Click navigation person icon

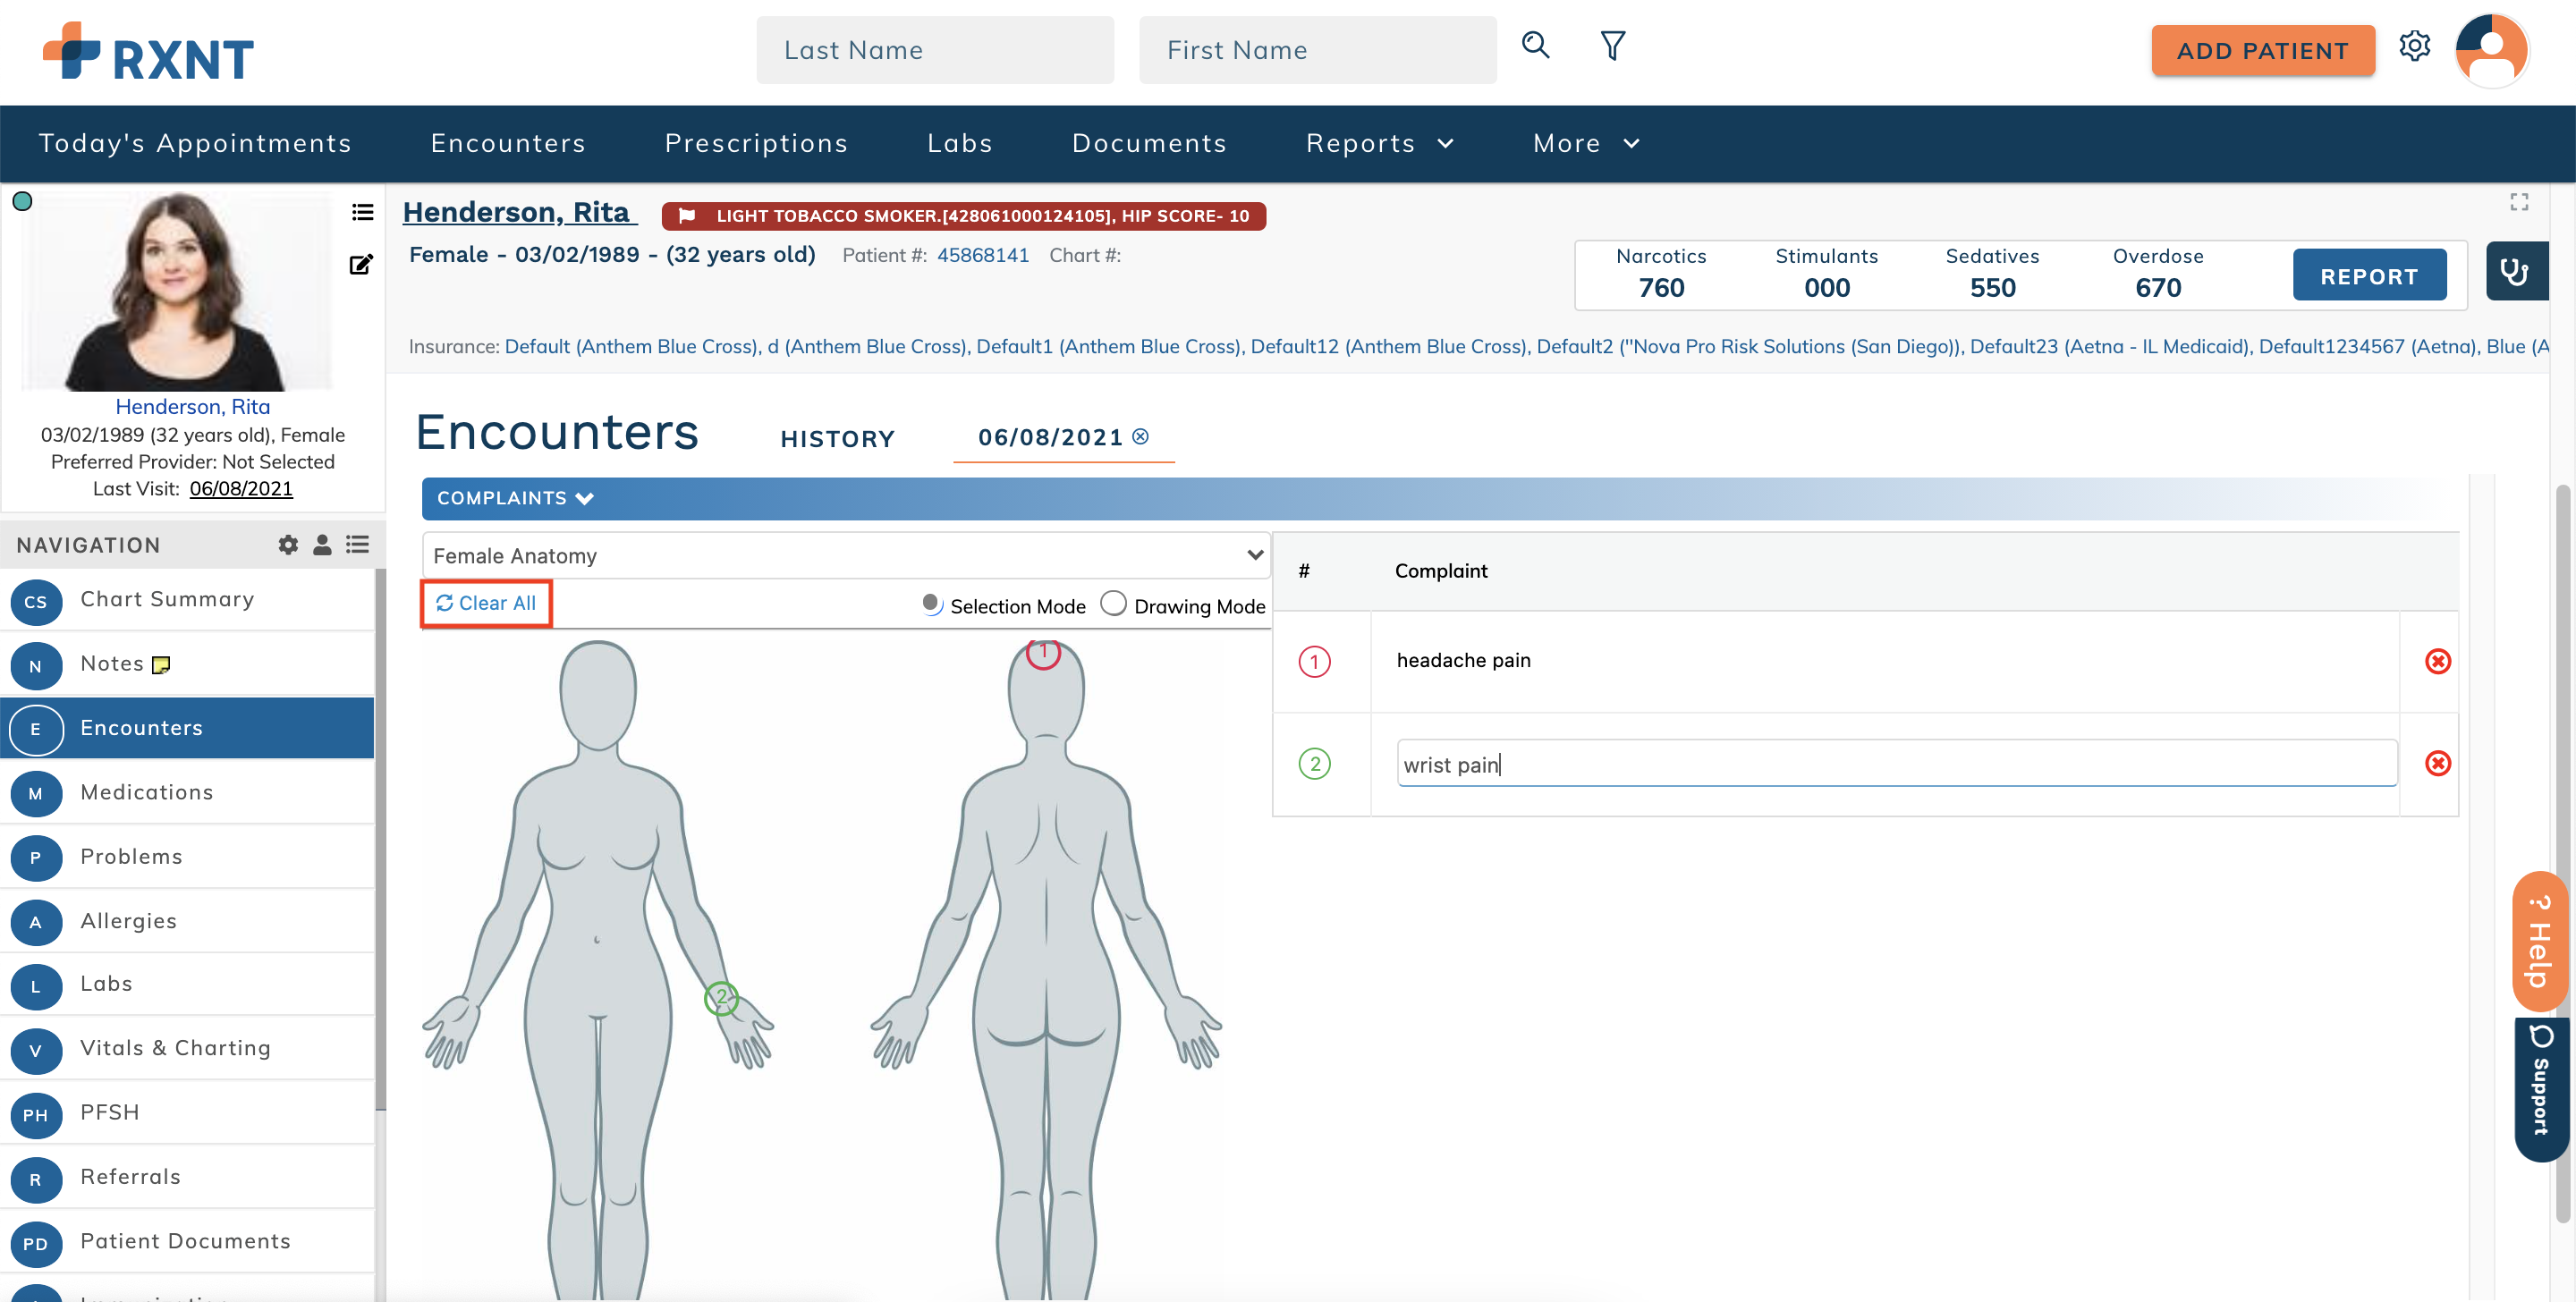point(322,545)
